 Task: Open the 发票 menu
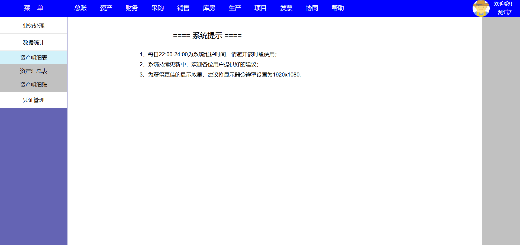pyautogui.click(x=286, y=8)
